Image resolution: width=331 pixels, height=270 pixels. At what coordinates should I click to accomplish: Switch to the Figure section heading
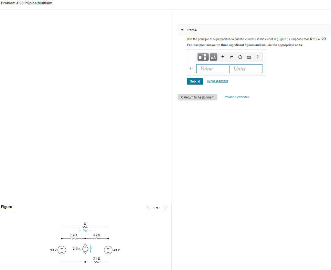pyautogui.click(x=6, y=207)
